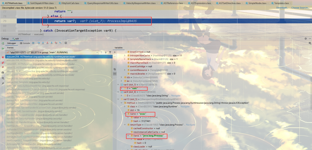Collapse var4 (slot_4) node

(119, 92)
